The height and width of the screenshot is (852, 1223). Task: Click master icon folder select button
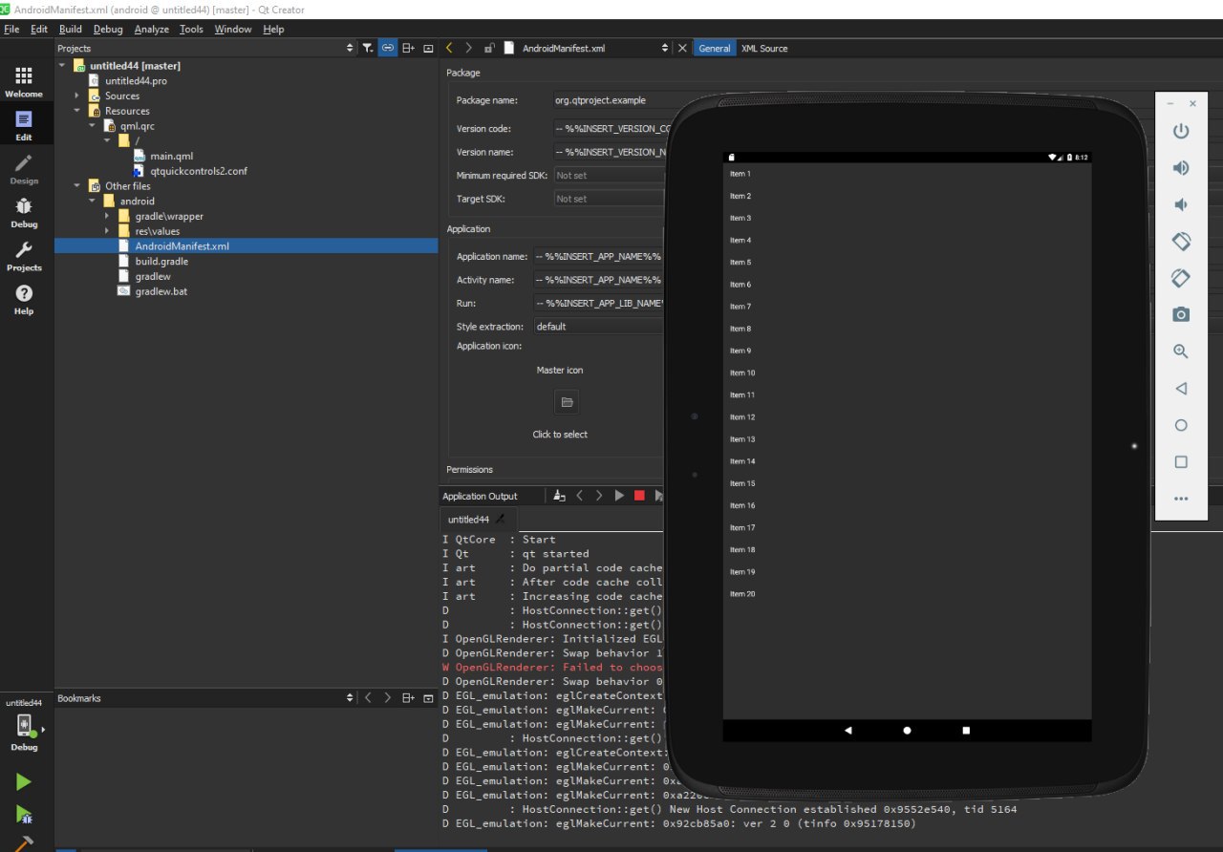567,402
